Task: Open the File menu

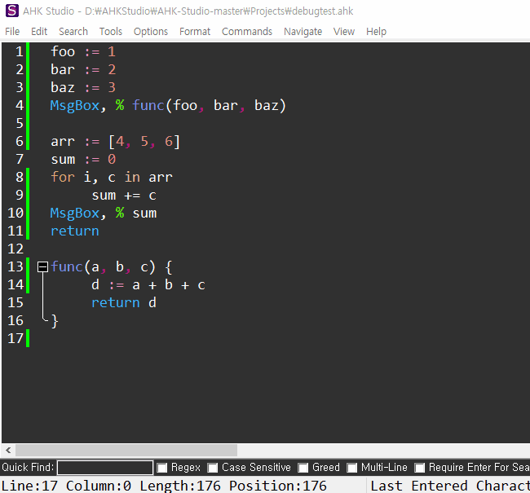Action: click(x=12, y=31)
